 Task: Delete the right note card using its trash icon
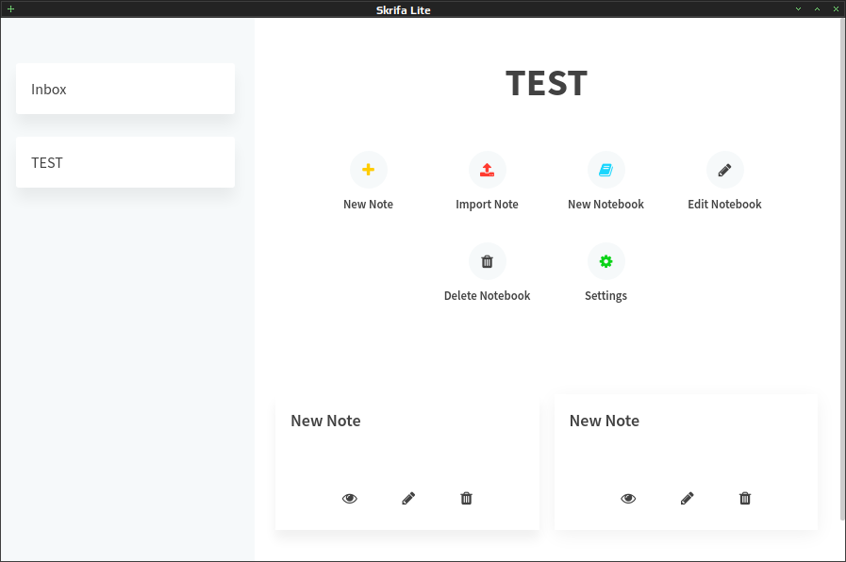pyautogui.click(x=745, y=499)
